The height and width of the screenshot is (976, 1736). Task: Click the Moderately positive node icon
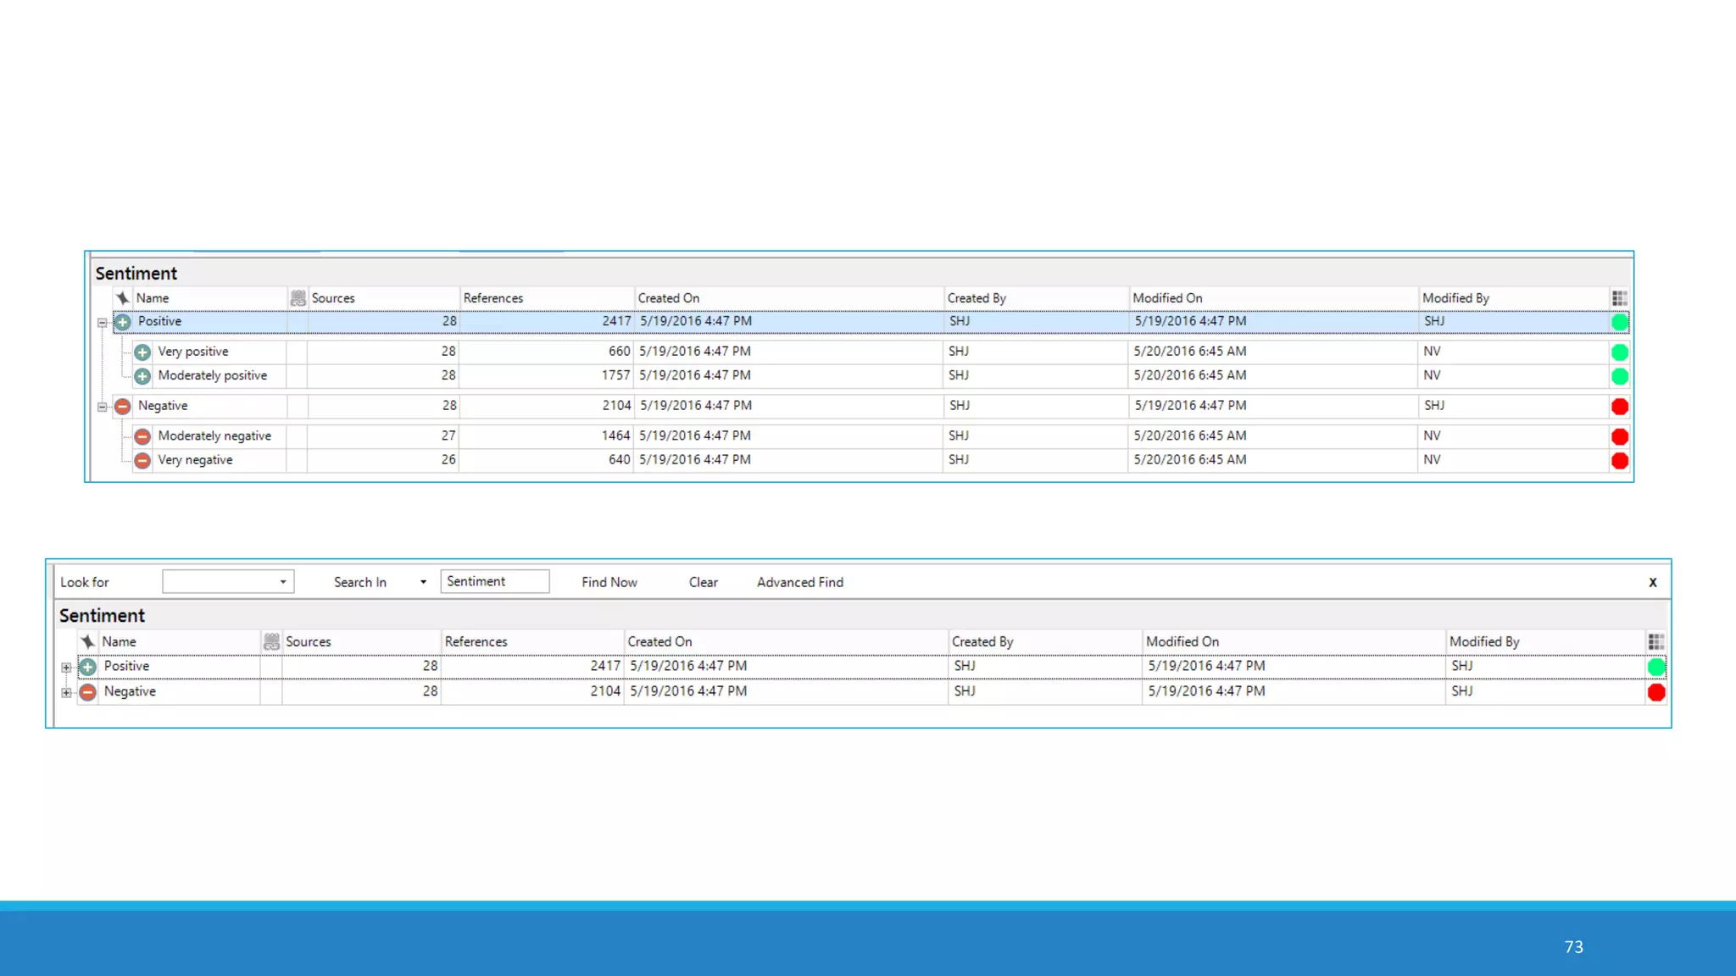[142, 376]
